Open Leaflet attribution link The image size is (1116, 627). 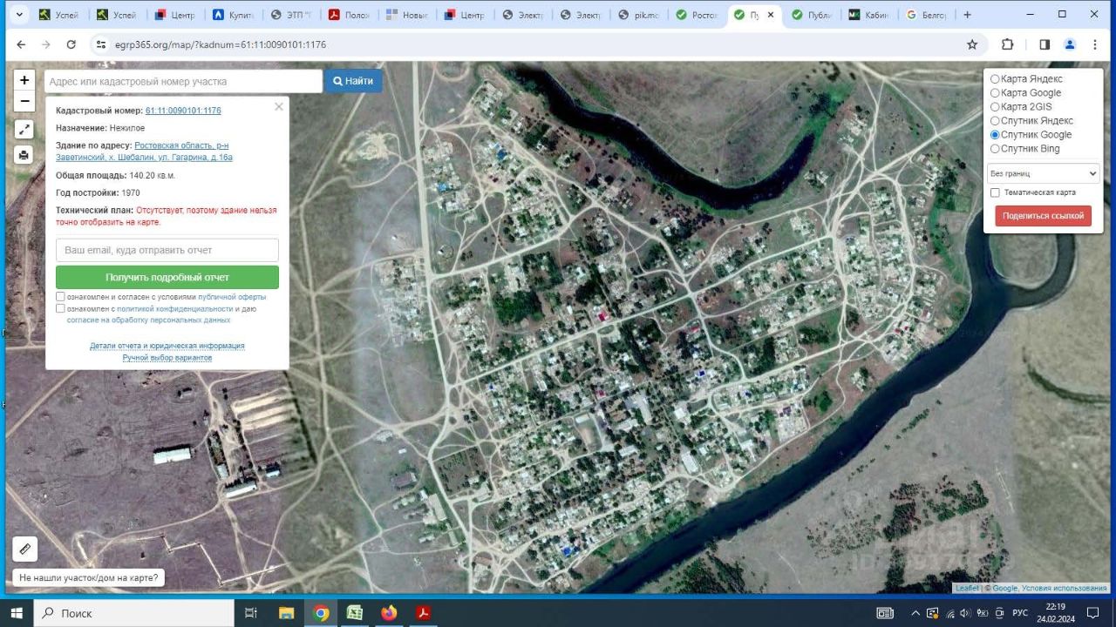[x=967, y=588]
